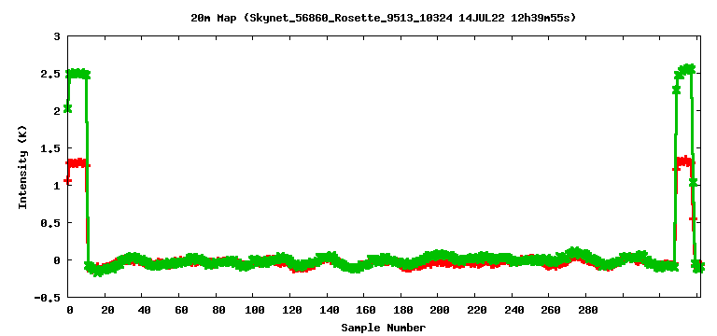Click the y-axis tick label -0.5
717x336 pixels.
click(x=49, y=297)
